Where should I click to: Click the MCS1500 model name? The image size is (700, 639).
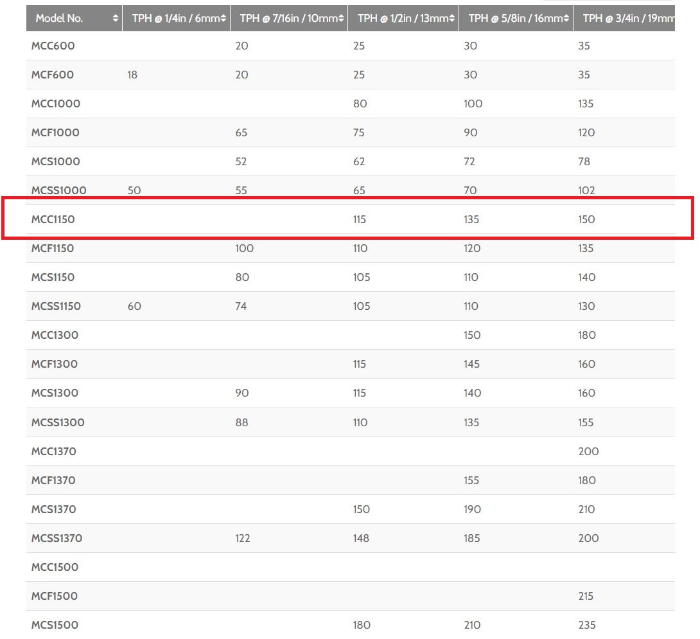(55, 625)
